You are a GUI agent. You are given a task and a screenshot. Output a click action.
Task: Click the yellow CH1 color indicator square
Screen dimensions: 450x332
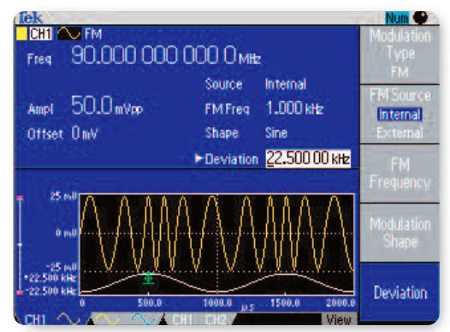[x=21, y=33]
